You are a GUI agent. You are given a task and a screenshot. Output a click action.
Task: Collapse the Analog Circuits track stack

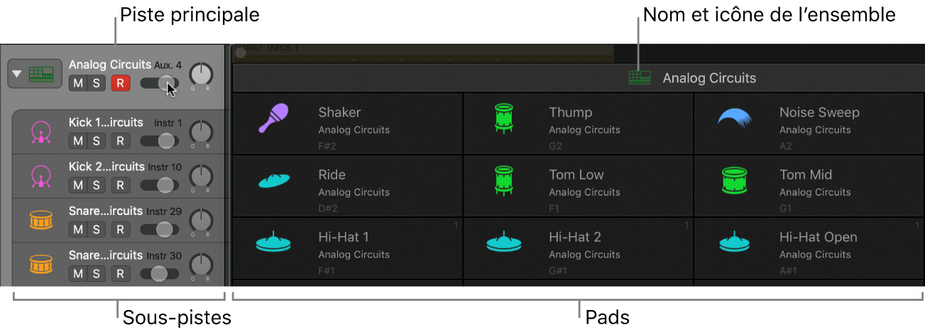[17, 74]
